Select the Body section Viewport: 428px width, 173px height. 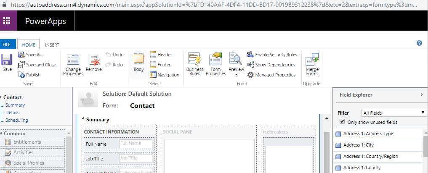pyautogui.click(x=138, y=63)
